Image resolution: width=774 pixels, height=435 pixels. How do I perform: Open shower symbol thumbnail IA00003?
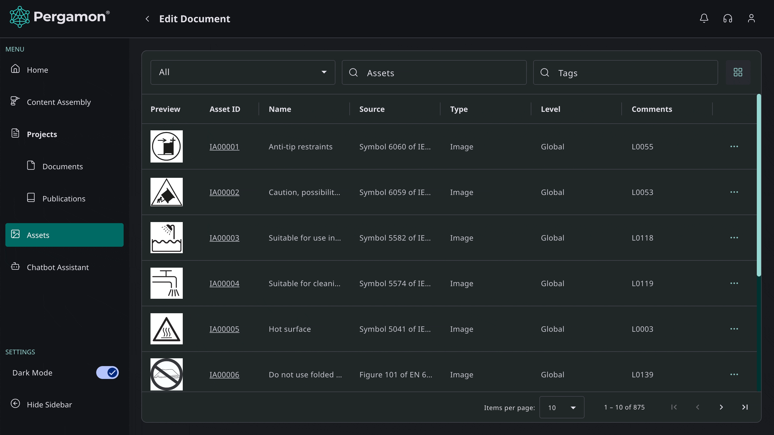pyautogui.click(x=166, y=238)
